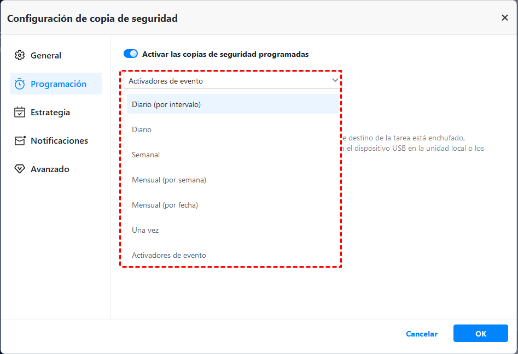
Task: Collapse the dropdown using its chevron arrow
Action: (x=335, y=80)
